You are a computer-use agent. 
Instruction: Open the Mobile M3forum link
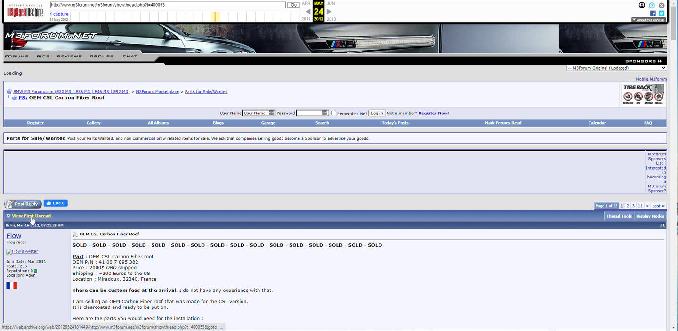coord(651,79)
